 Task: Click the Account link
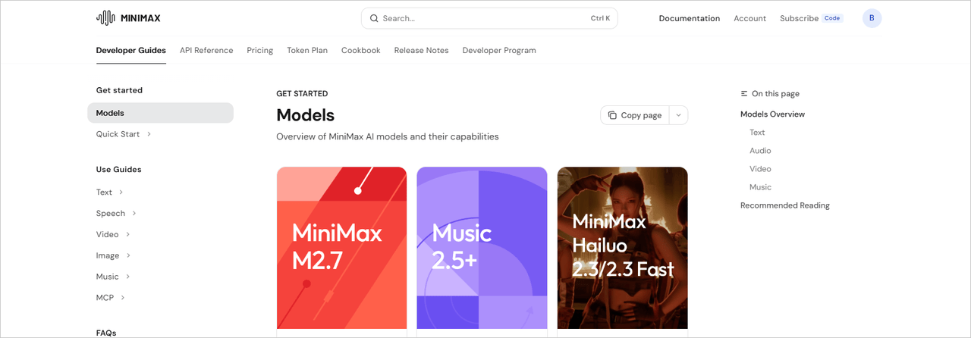tap(749, 18)
